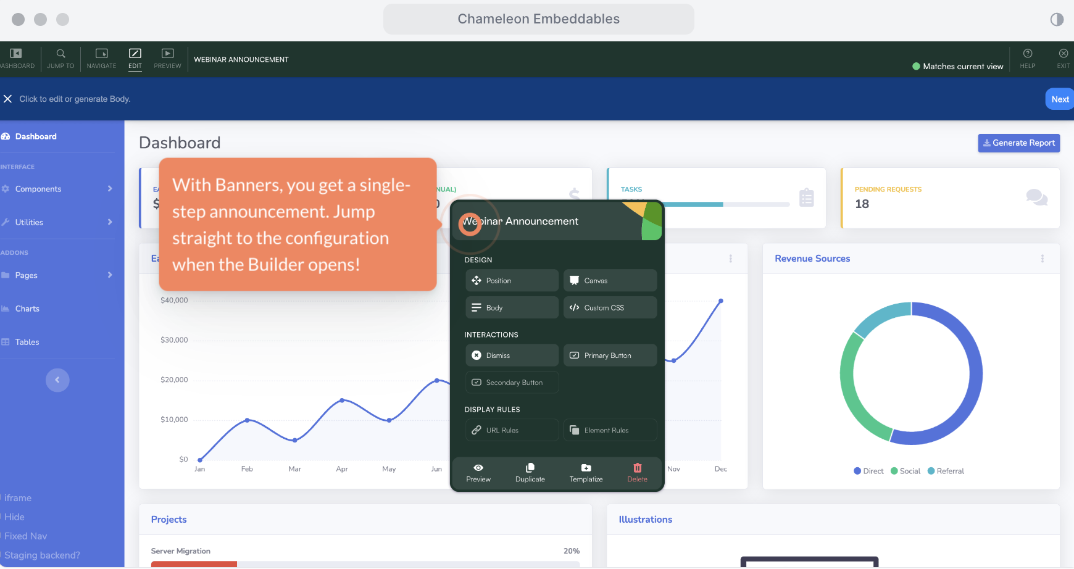Screen dimensions: 1074x569
Task: Click the Hide sidebar link
Action: 14,517
